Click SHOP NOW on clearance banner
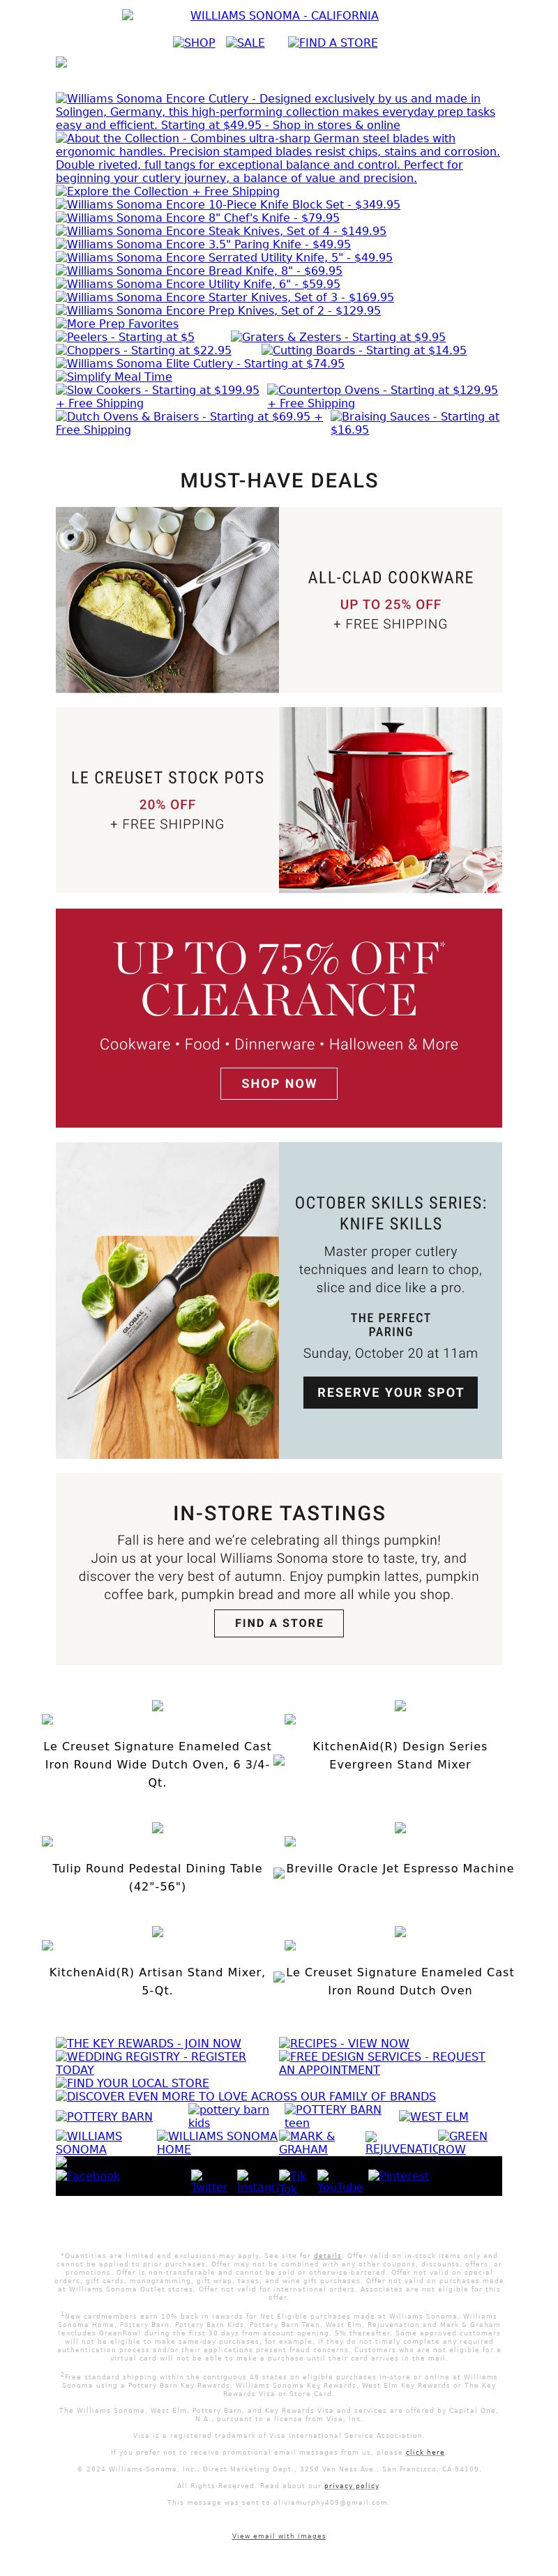Image resolution: width=558 pixels, height=2576 pixels. [279, 1083]
